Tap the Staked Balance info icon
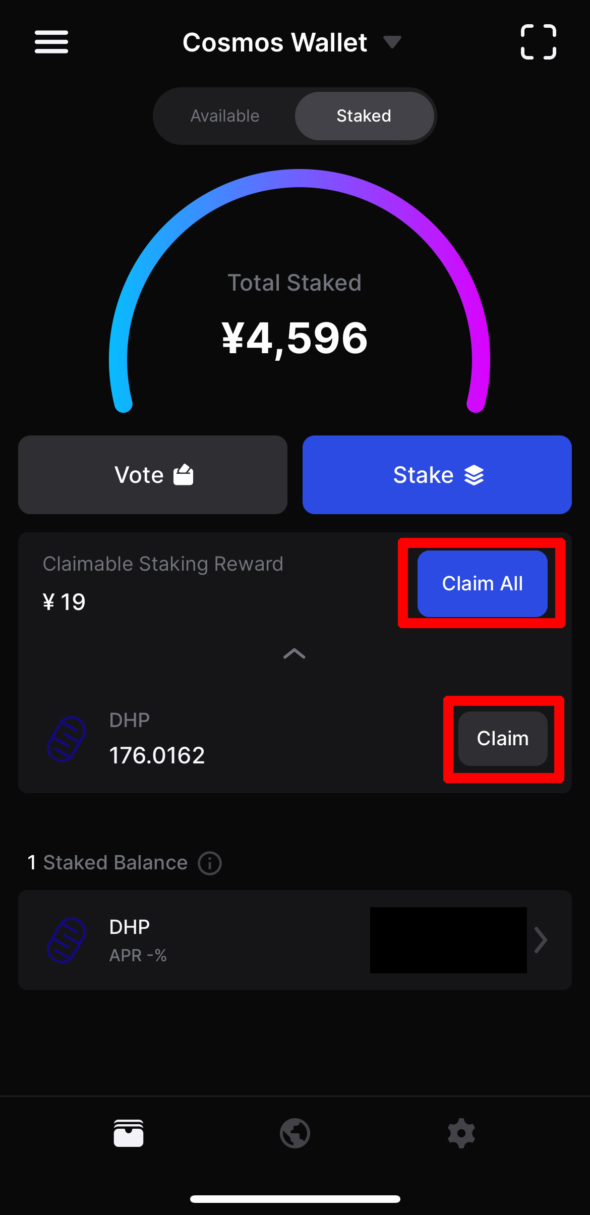Viewport: 590px width, 1215px height. 210,863
